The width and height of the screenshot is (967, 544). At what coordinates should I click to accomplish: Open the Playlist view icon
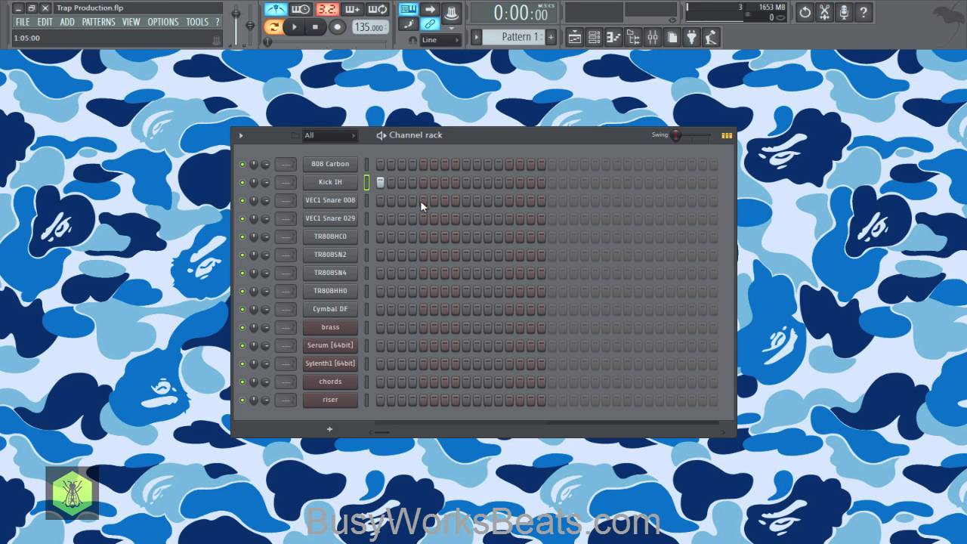point(575,37)
